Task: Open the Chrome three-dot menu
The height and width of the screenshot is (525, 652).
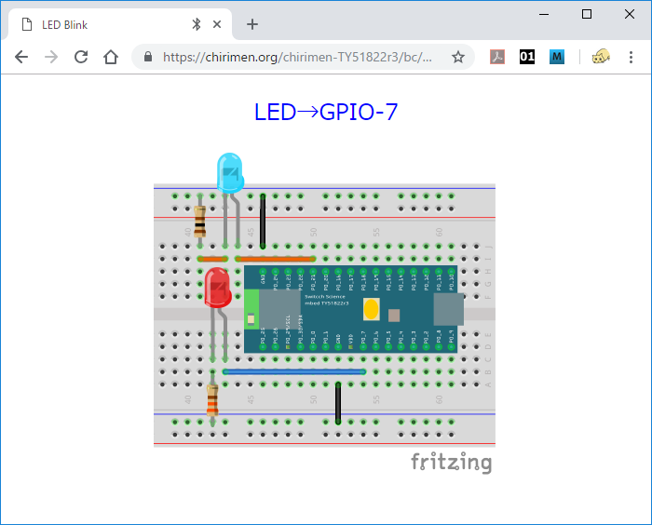Action: (631, 57)
